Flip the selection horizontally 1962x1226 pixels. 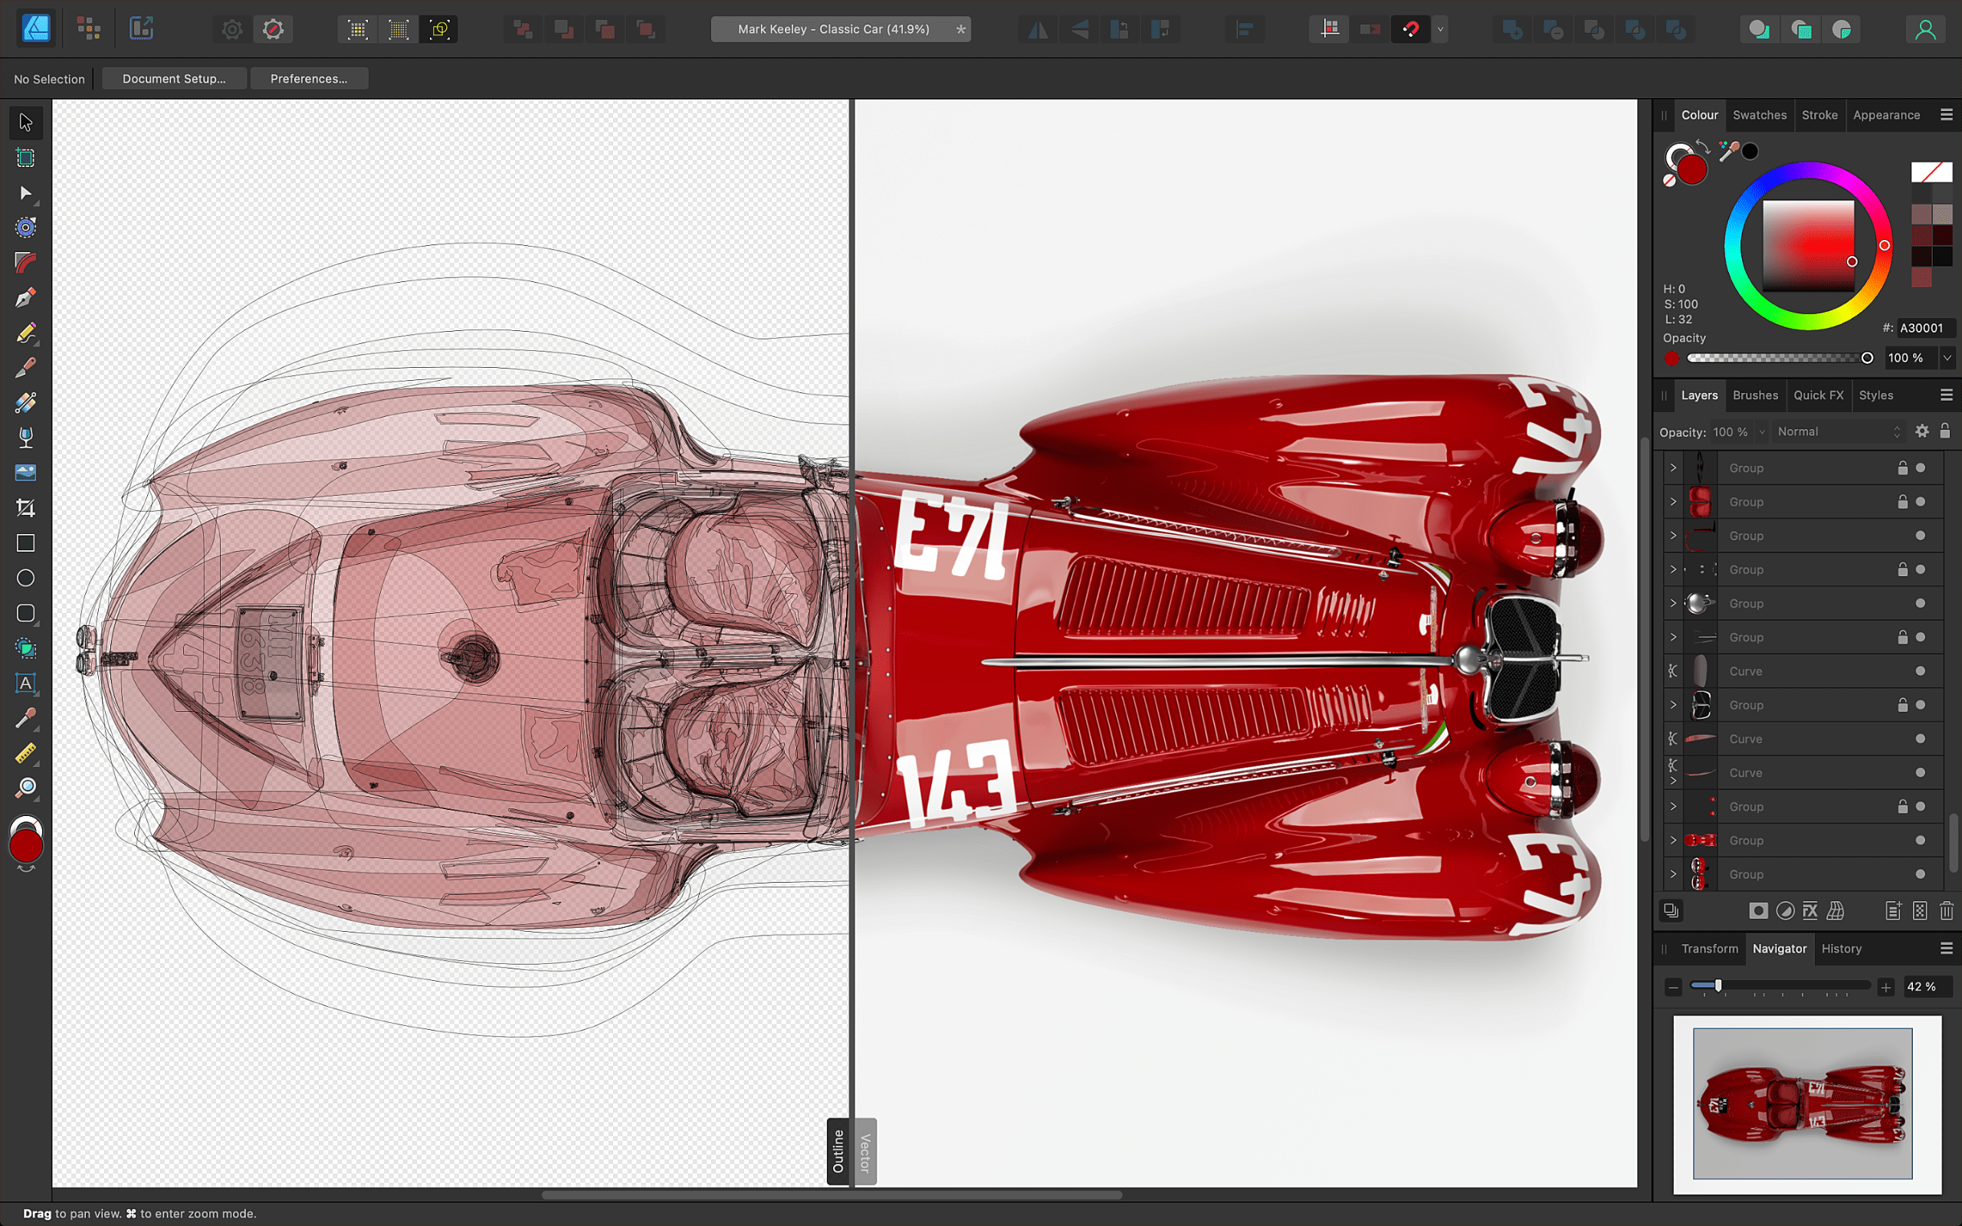click(x=1038, y=28)
